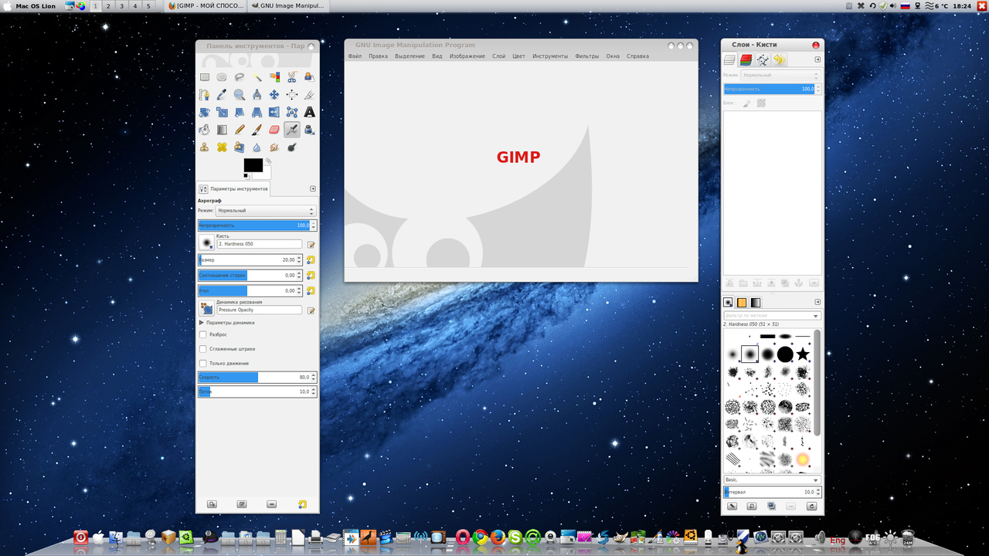Select the Eraser tool

274,130
